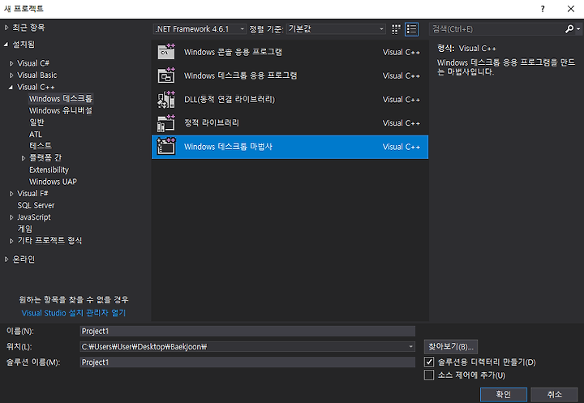This screenshot has width=584, height=403.
Task: Expand the 최근 항목 section
Action: 6,28
